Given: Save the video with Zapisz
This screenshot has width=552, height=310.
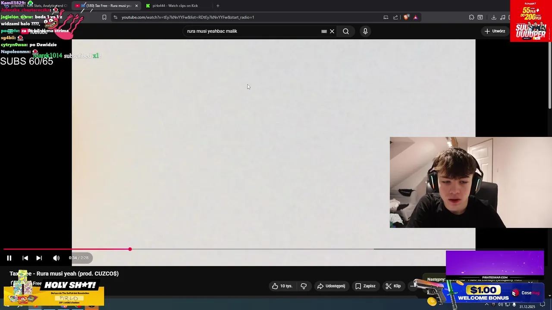Looking at the screenshot, I should 365,286.
